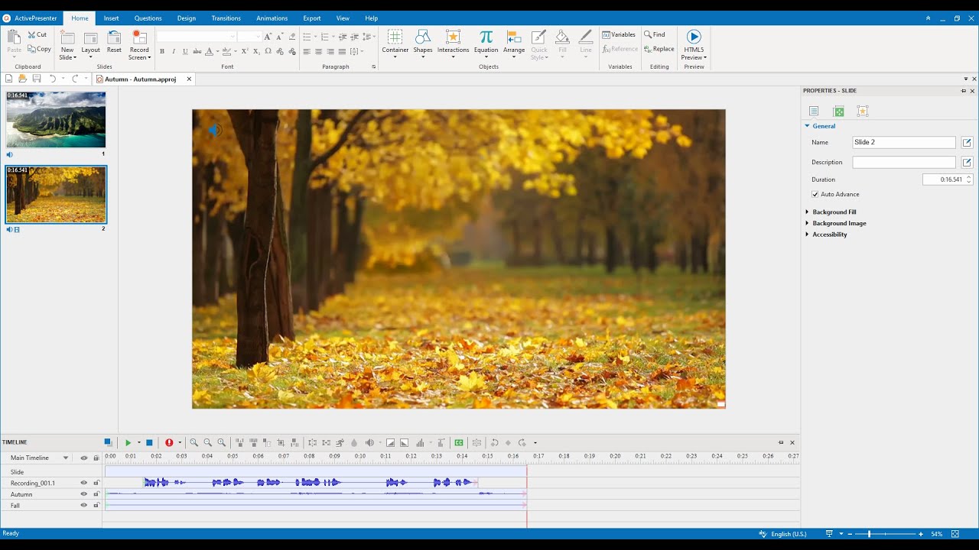Close the Autumn project tab
Viewport: 979px width, 550px height.
[x=189, y=79]
